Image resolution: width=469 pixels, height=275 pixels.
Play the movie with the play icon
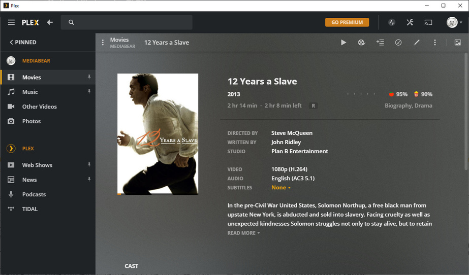[343, 43]
